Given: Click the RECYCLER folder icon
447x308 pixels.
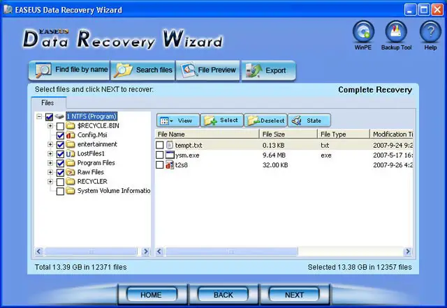Looking at the screenshot, I should tap(70, 181).
